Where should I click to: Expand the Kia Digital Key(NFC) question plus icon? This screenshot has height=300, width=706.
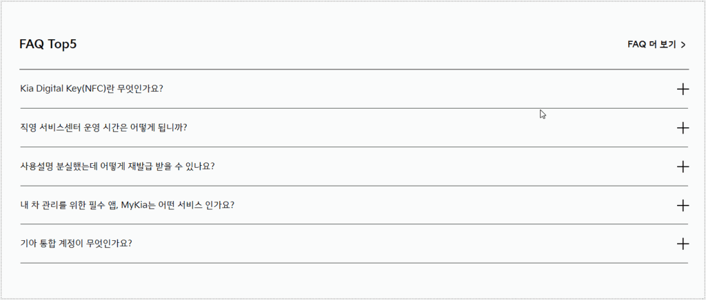[x=683, y=89]
